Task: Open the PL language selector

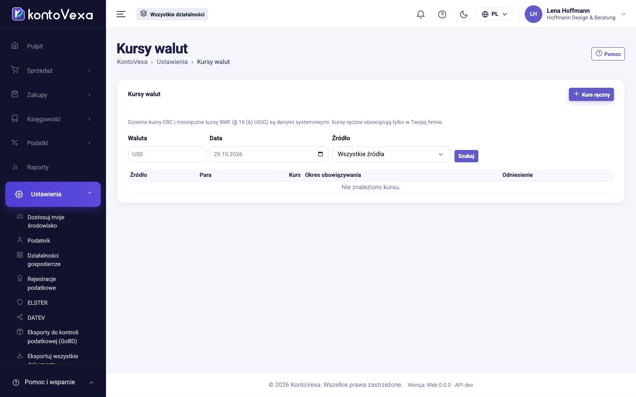Action: pos(495,14)
